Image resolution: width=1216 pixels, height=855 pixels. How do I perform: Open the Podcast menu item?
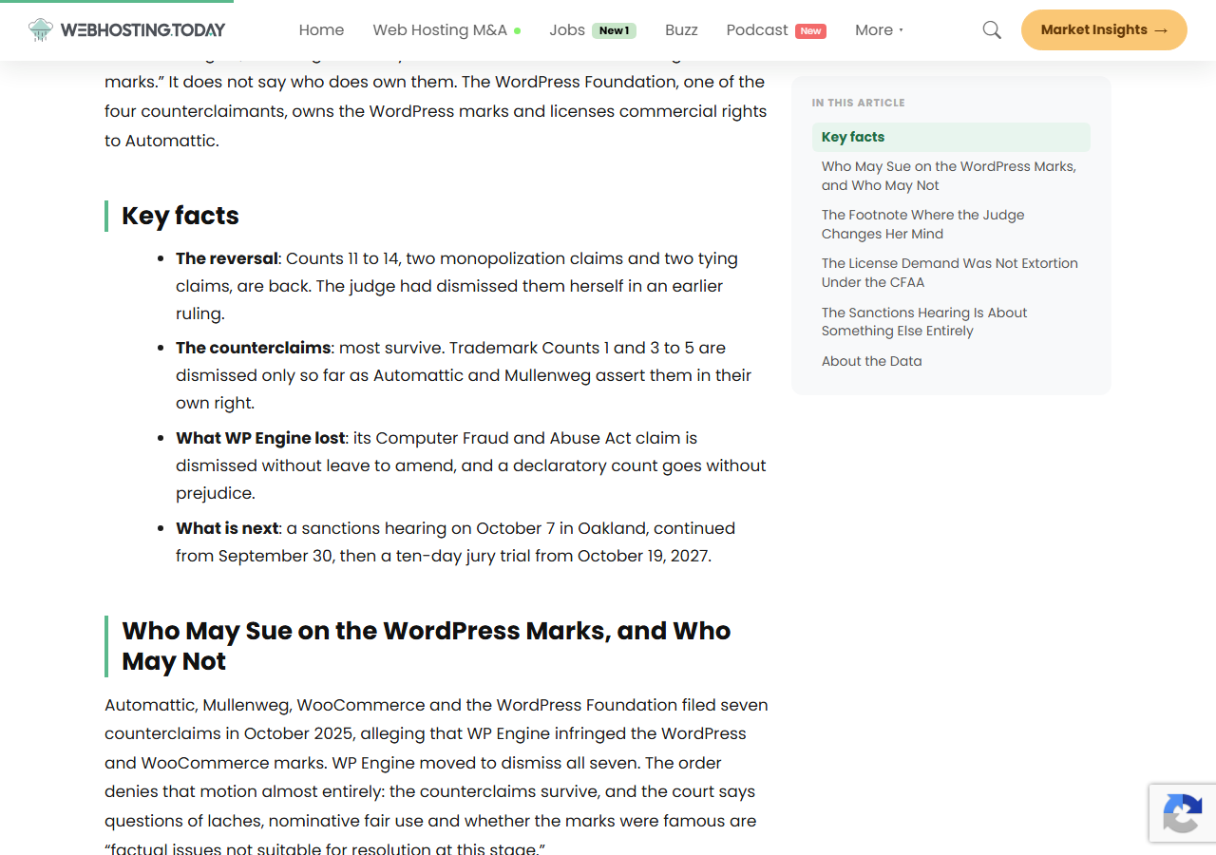tap(757, 30)
